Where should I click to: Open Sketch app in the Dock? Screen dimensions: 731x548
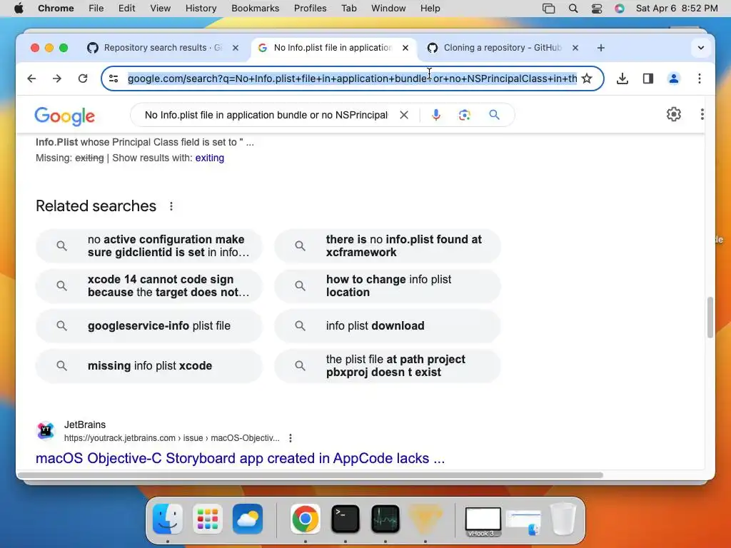pyautogui.click(x=425, y=519)
